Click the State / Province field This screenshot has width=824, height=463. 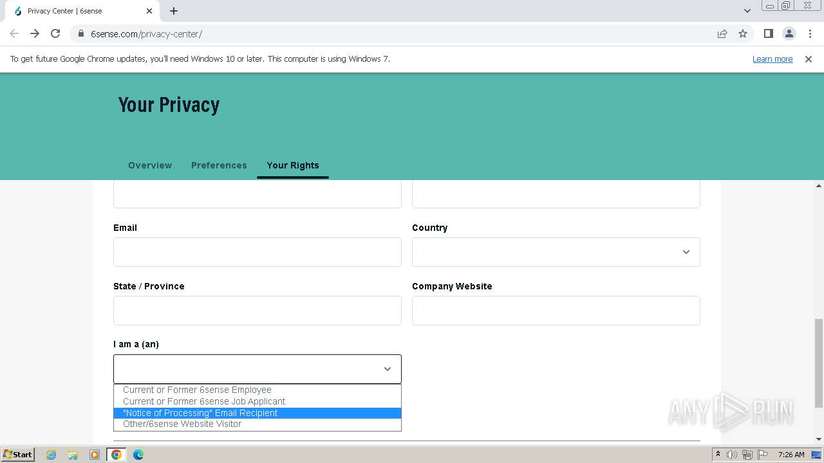pos(257,311)
